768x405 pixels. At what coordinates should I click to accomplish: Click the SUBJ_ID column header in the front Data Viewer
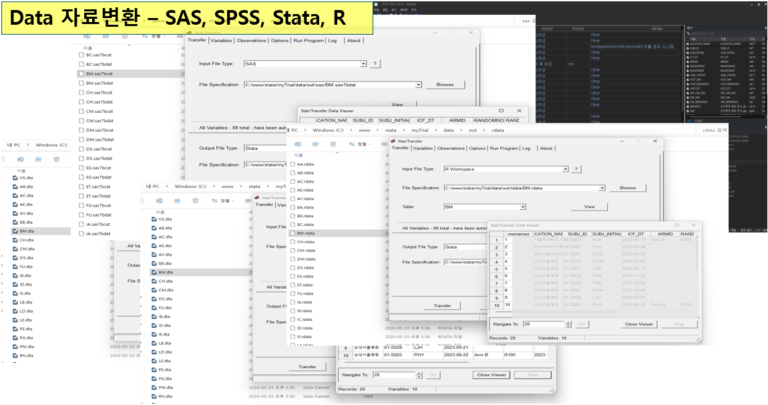[577, 234]
